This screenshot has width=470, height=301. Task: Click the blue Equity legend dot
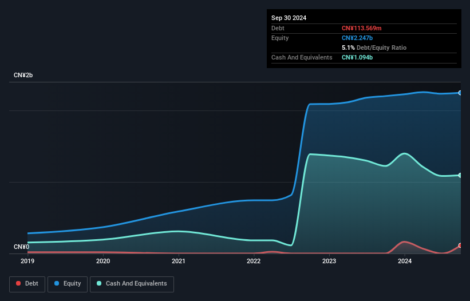tap(57, 283)
